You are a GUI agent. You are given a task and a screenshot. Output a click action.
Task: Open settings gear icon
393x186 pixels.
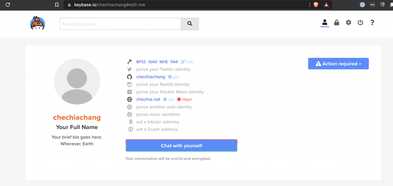point(348,23)
